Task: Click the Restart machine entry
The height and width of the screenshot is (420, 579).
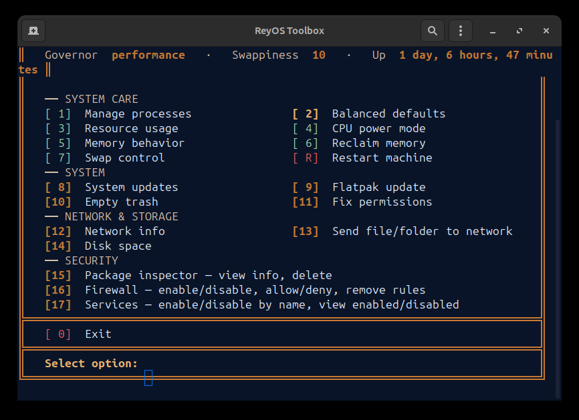Action: click(362, 158)
